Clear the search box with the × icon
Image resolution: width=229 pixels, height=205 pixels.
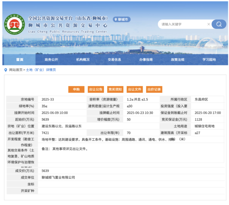[209, 24]
